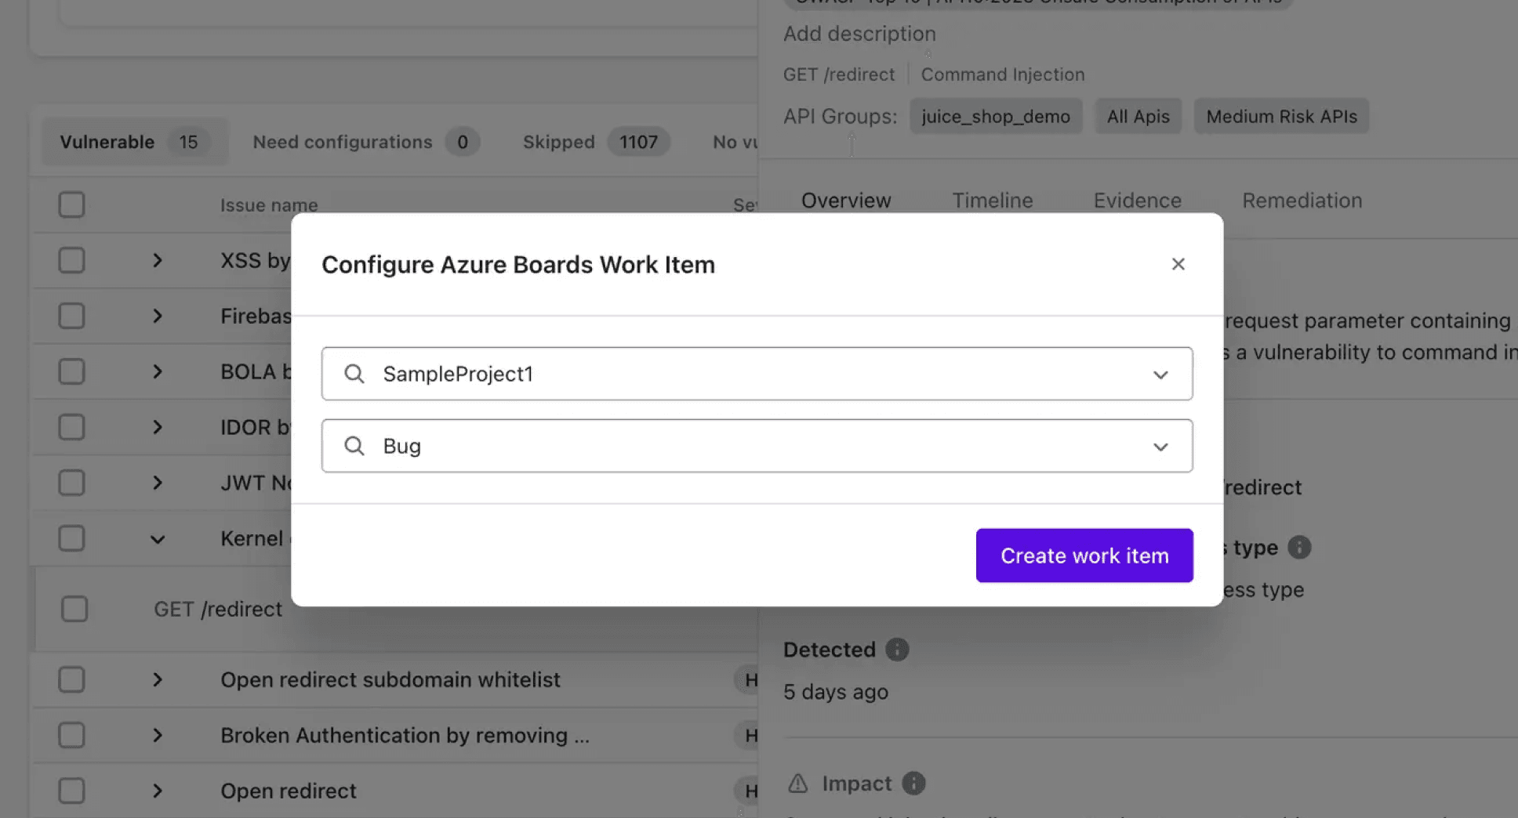
Task: Click the Issue name column header
Action: point(269,205)
